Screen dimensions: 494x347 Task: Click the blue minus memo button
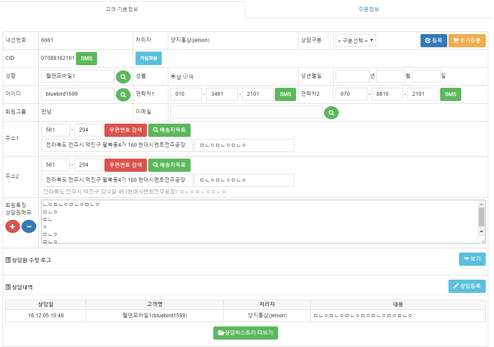pyautogui.click(x=29, y=226)
